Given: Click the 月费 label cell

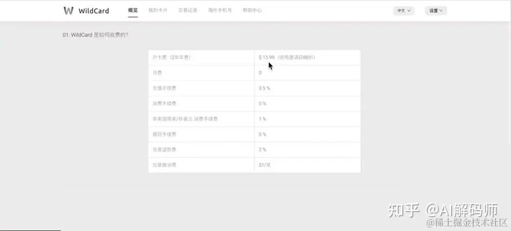Looking at the screenshot, I should 201,73.
